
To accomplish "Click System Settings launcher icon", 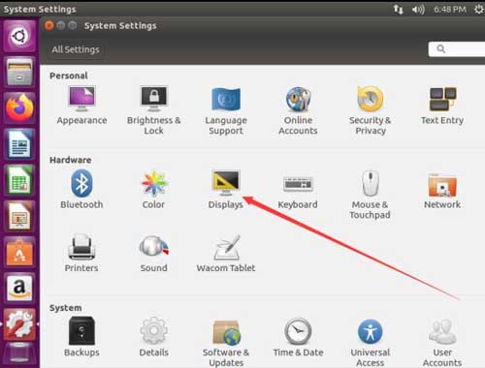I will coord(19,324).
